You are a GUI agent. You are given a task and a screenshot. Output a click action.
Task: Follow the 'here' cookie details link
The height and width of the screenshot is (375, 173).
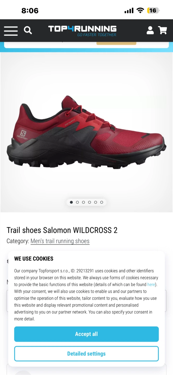pos(151,285)
